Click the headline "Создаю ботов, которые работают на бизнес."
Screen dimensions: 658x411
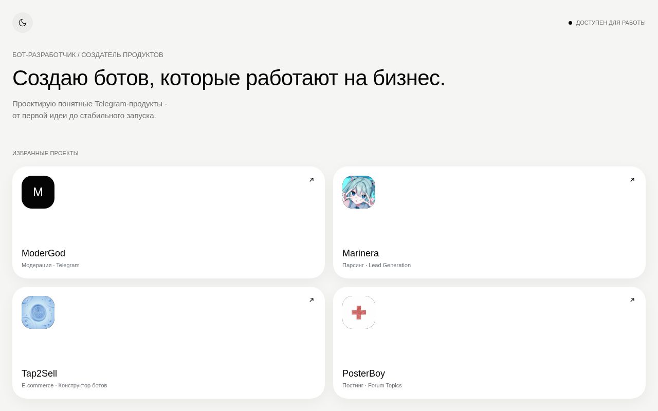229,78
